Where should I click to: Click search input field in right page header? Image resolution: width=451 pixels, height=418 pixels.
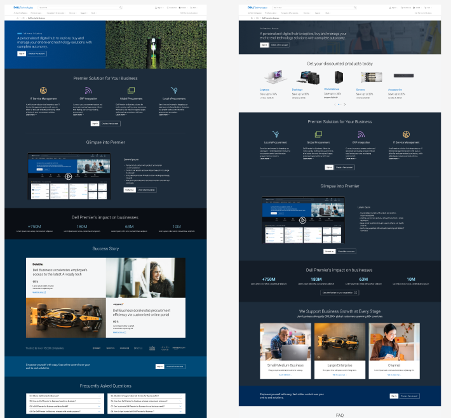click(314, 8)
